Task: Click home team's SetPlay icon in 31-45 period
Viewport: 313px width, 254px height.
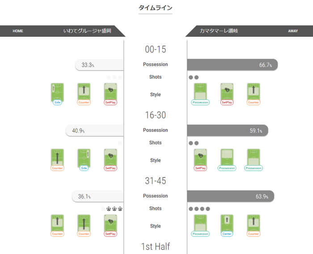Action: point(110,224)
